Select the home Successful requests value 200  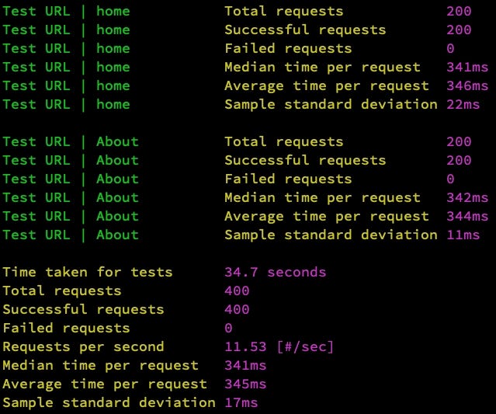[459, 30]
